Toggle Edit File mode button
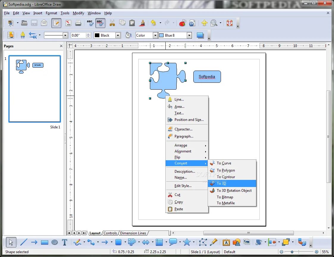The width and height of the screenshot is (334, 257). point(56,23)
